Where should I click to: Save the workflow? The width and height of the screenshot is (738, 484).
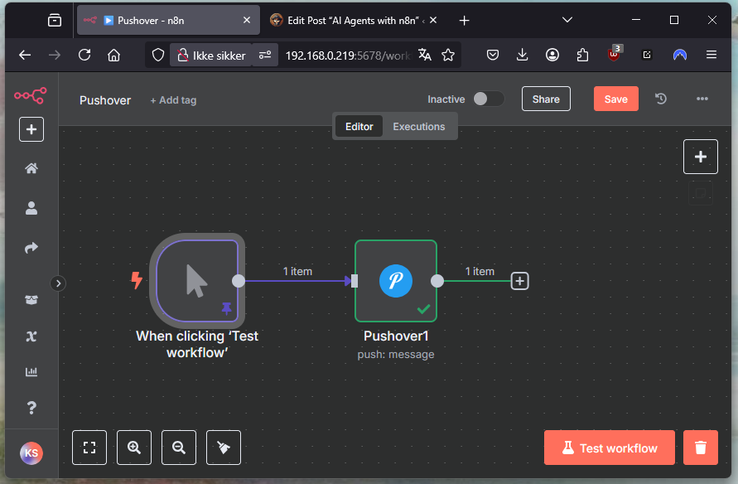tap(615, 99)
